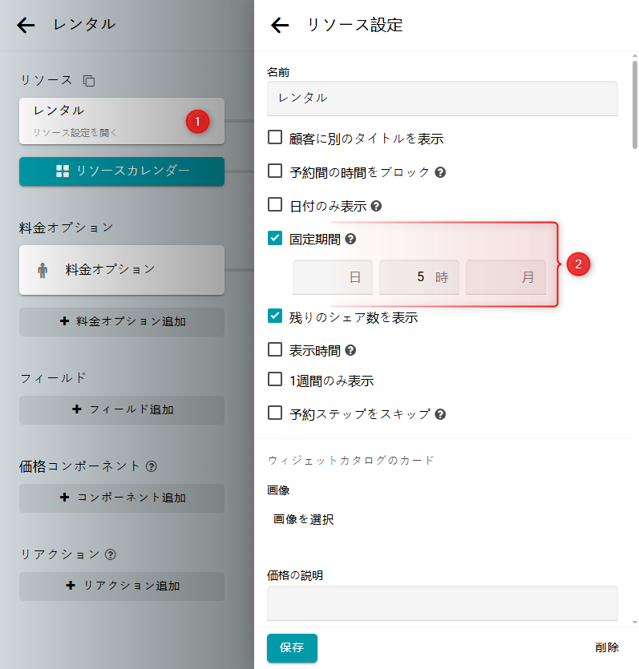The height and width of the screenshot is (669, 639).
Task: Click copy icon next to リソース heading
Action: pyautogui.click(x=89, y=81)
